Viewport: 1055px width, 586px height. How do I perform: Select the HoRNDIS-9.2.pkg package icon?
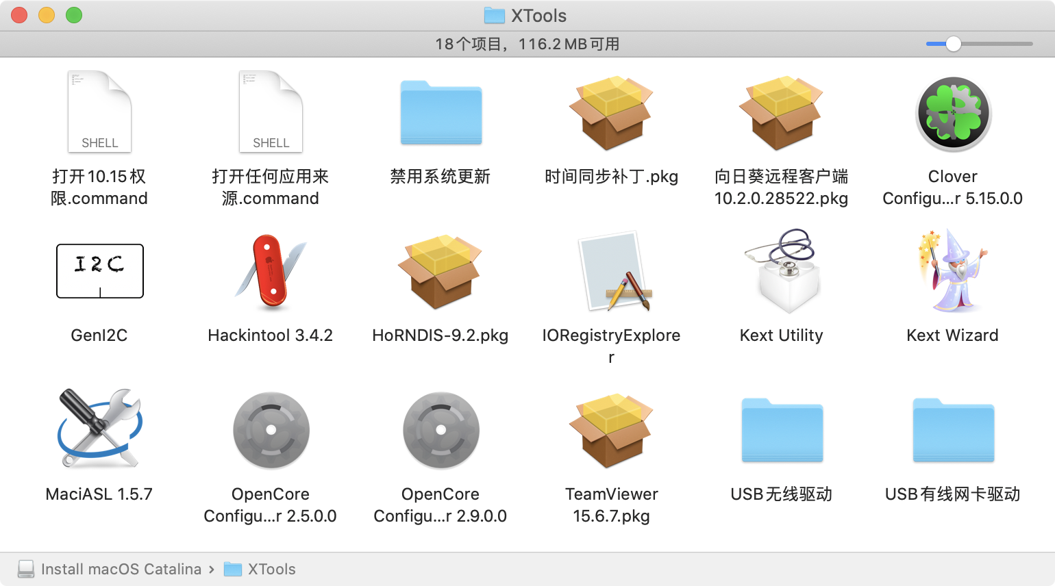441,272
